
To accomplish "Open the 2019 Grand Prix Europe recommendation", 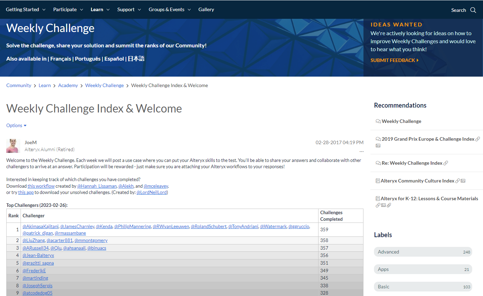I will (x=428, y=139).
